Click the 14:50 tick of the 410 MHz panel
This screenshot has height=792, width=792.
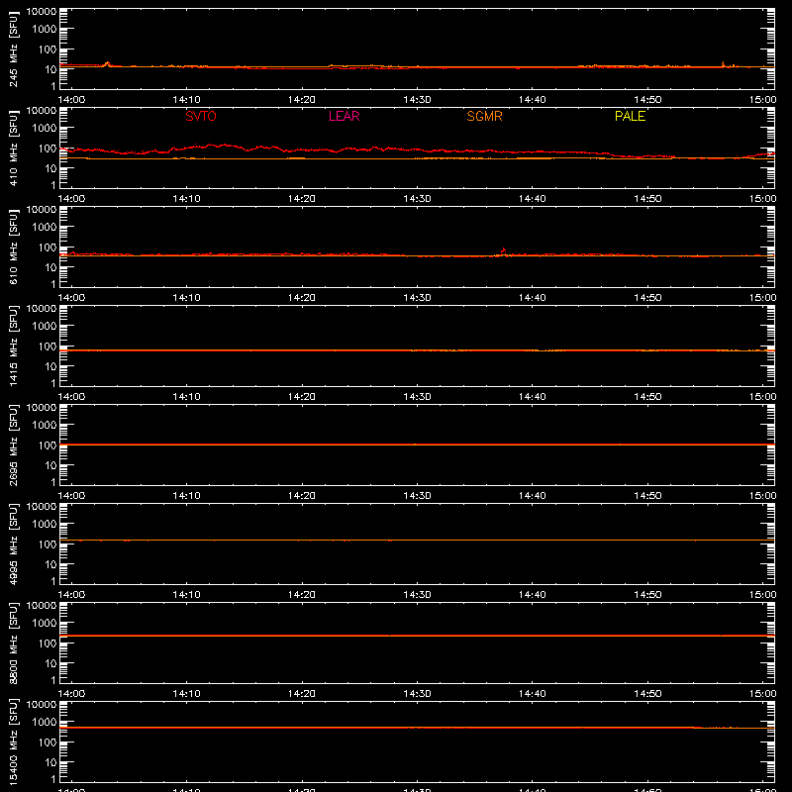(x=647, y=199)
